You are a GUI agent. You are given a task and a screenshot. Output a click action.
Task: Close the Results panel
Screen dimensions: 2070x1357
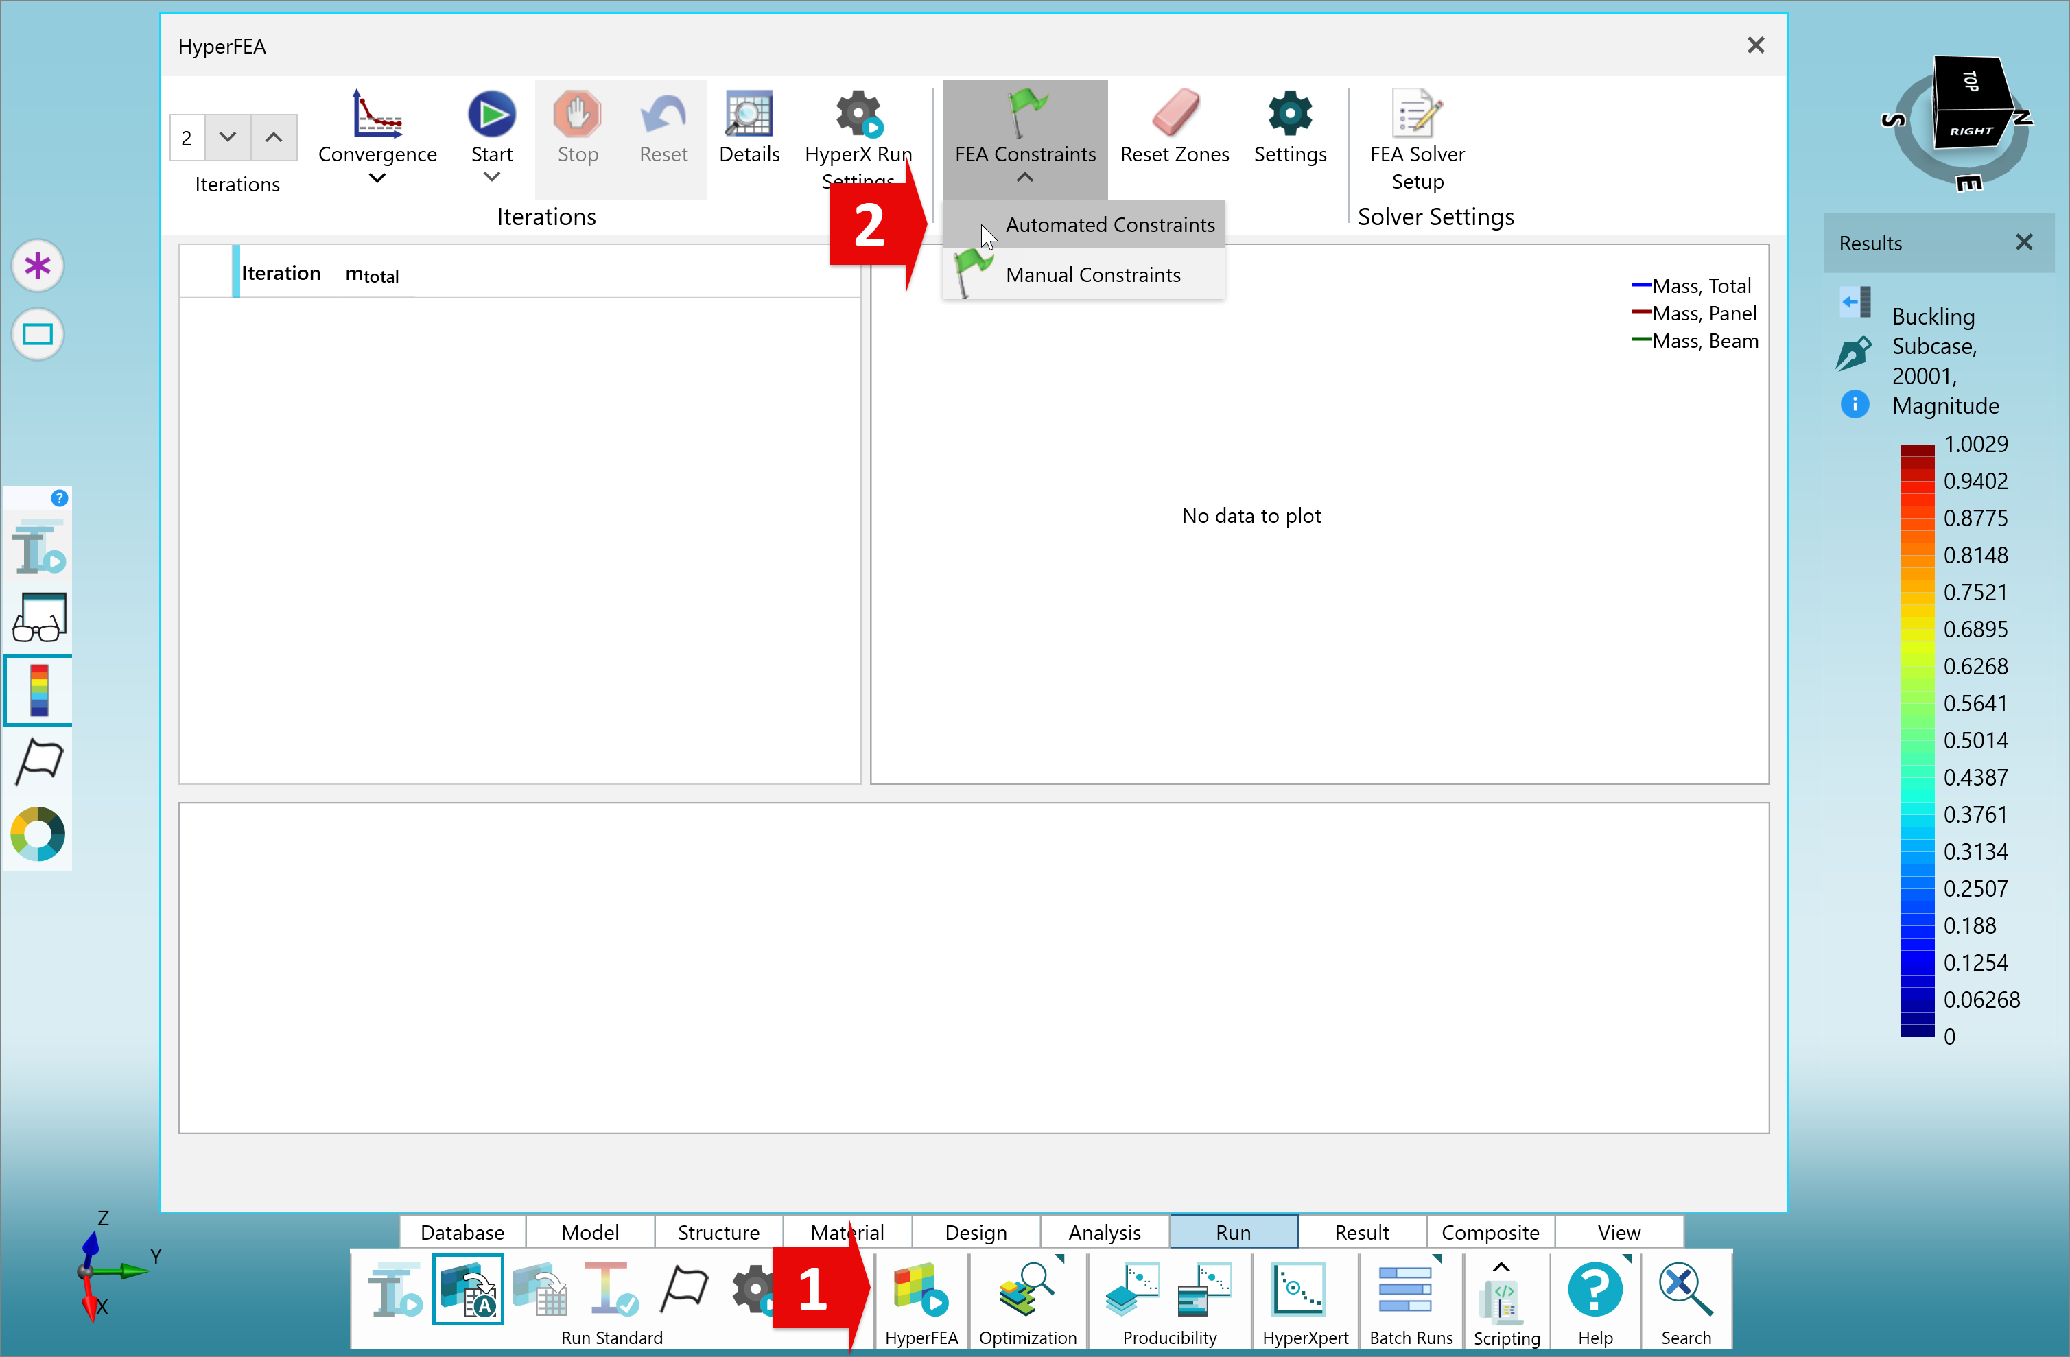point(2025,243)
